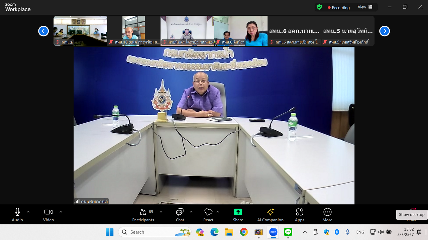
Task: Show next participants with right arrow
Action: point(385,31)
